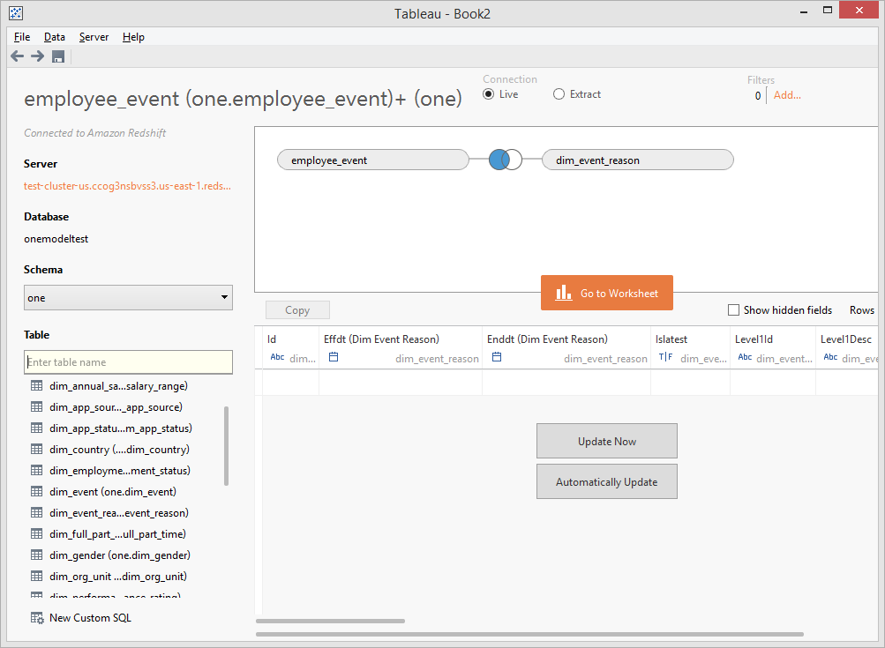Click table icon beside dim_gender
885x648 pixels.
tap(37, 555)
